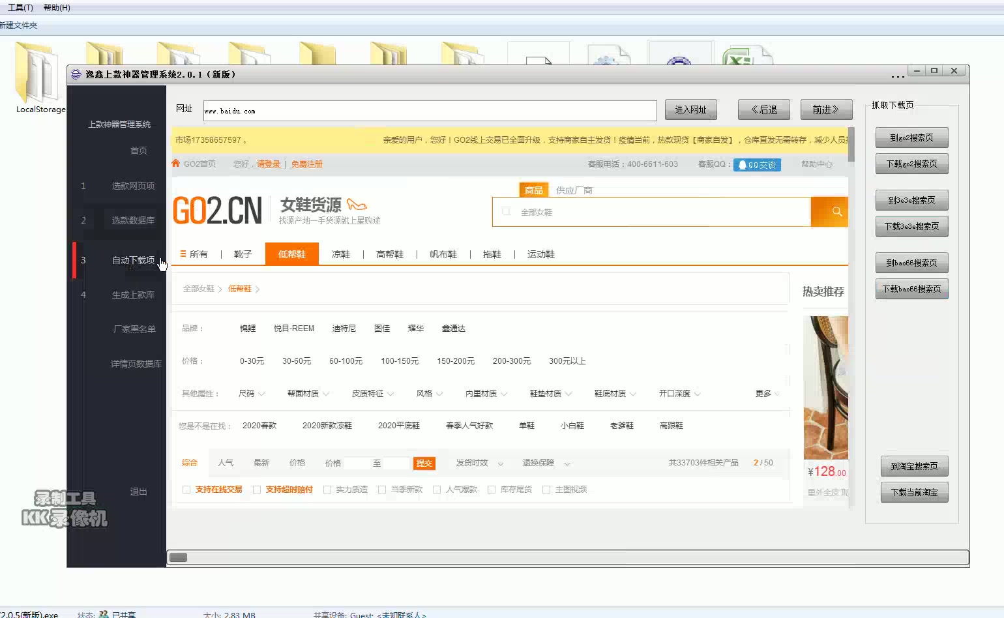This screenshot has width=1004, height=618.
Task: Click the 下载bao66搜索页 button
Action: click(911, 289)
